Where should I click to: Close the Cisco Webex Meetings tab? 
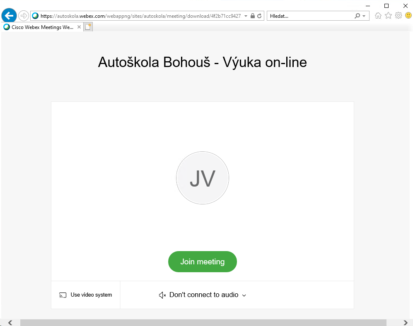[x=79, y=27]
